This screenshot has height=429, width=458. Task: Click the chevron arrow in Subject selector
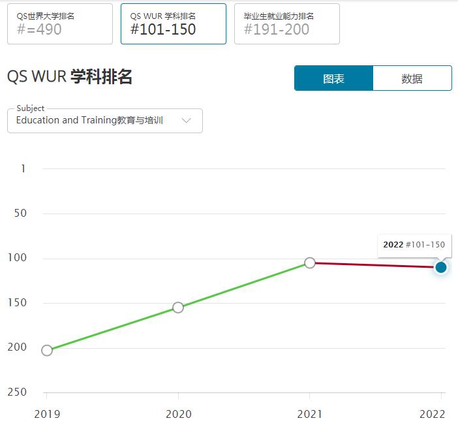click(x=186, y=121)
